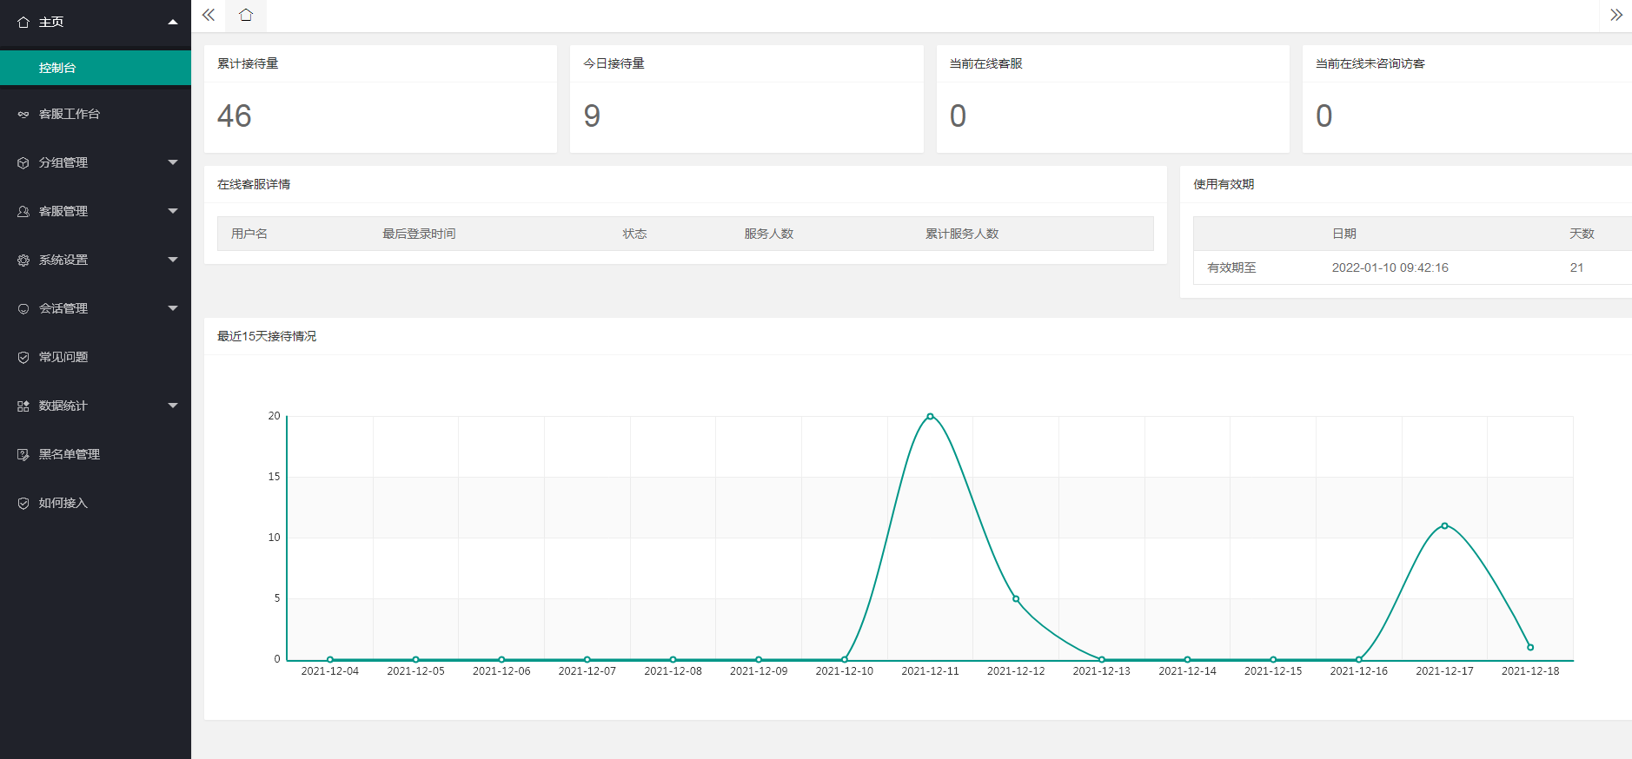Click the 最后登录时间 column header
The height and width of the screenshot is (759, 1632).
(419, 234)
